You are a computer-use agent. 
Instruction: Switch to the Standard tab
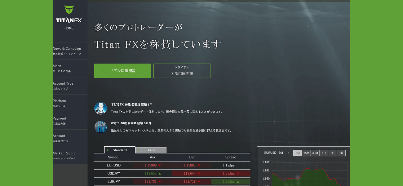tap(120, 150)
